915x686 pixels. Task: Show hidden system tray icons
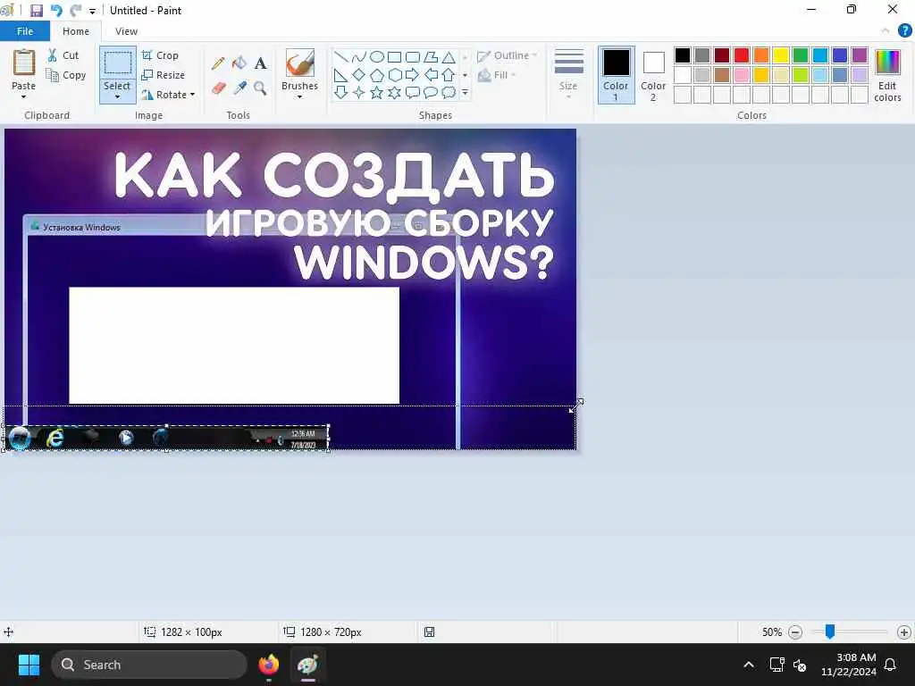(x=749, y=665)
